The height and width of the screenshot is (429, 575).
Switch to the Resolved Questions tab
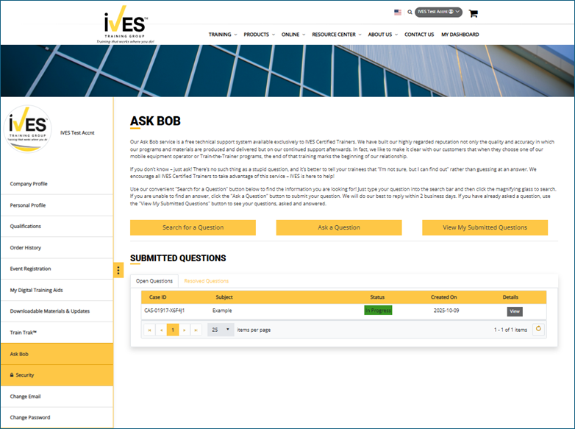[206, 281]
